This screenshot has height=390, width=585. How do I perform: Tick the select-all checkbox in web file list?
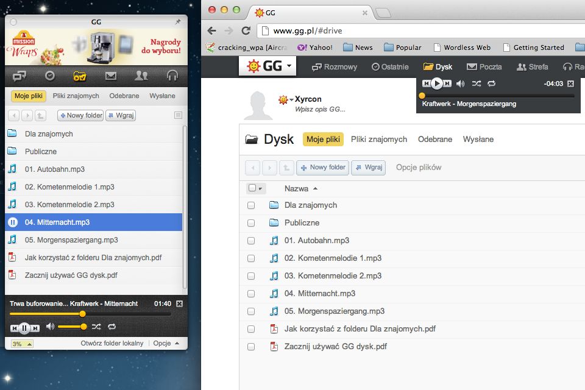tap(252, 188)
